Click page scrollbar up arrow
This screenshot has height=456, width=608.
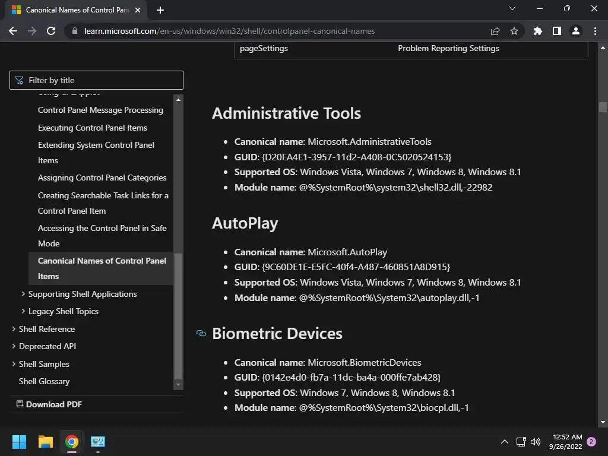603,47
